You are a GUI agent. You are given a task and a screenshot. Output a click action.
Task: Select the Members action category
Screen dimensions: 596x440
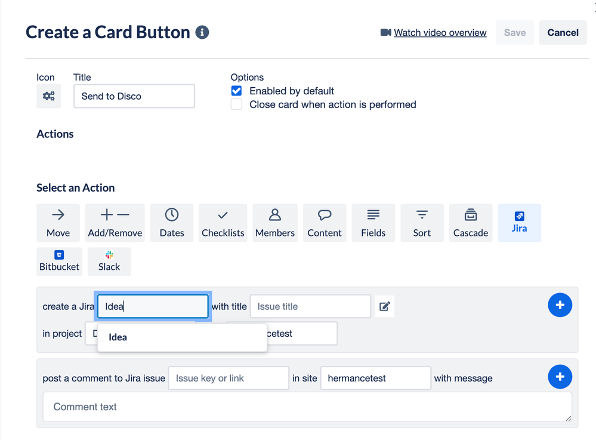click(275, 223)
